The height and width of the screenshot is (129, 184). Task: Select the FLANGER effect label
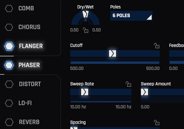pyautogui.click(x=31, y=46)
